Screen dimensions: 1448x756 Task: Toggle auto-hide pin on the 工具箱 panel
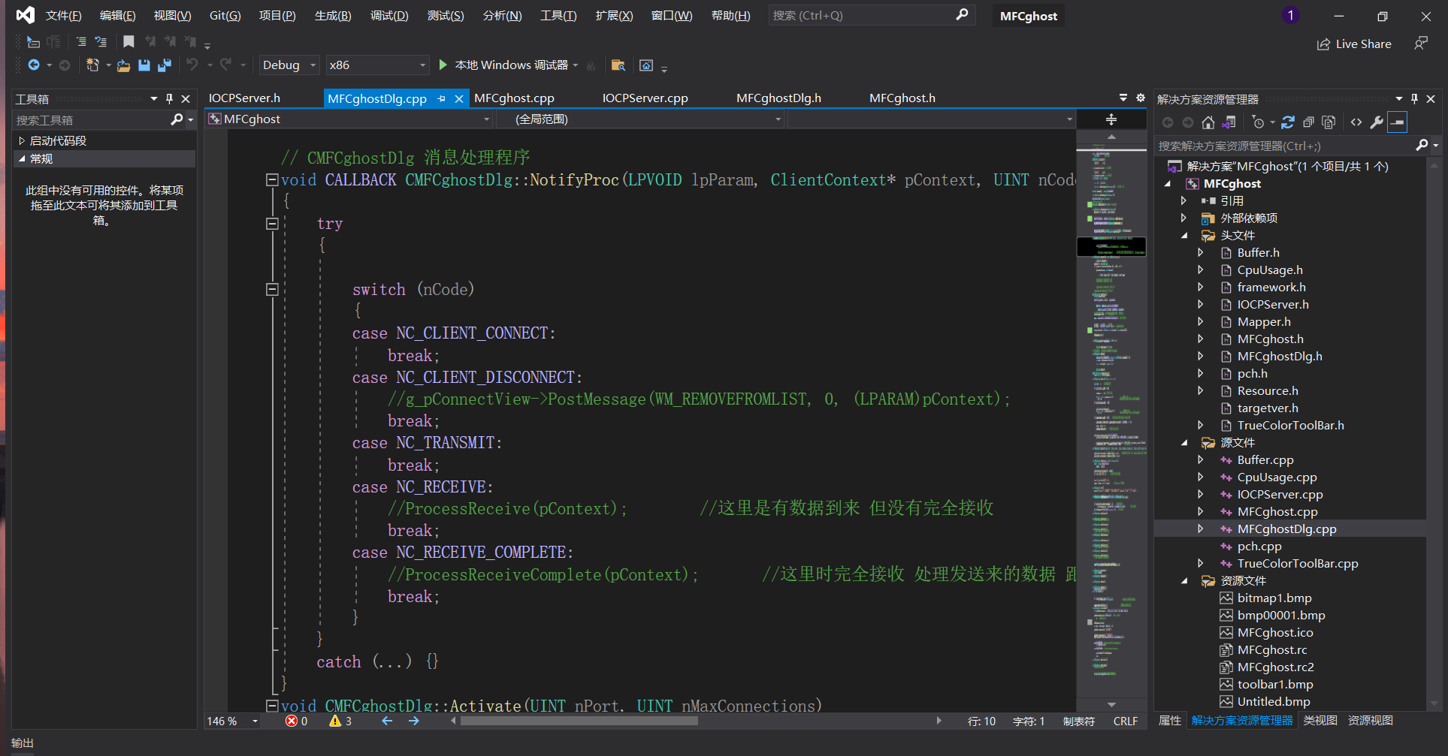point(169,98)
